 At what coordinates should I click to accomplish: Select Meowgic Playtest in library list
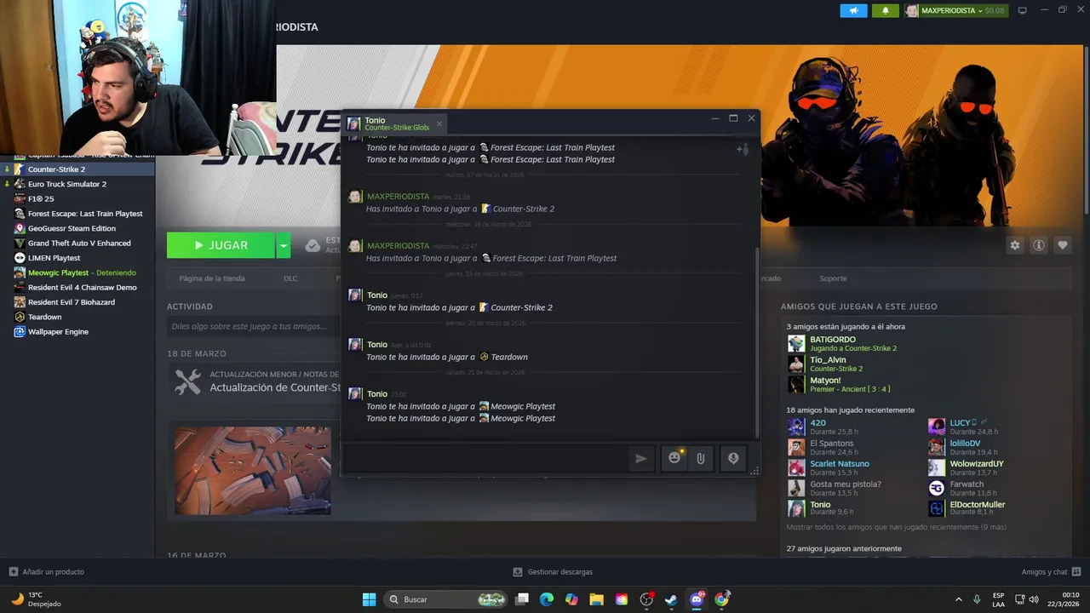pos(77,272)
